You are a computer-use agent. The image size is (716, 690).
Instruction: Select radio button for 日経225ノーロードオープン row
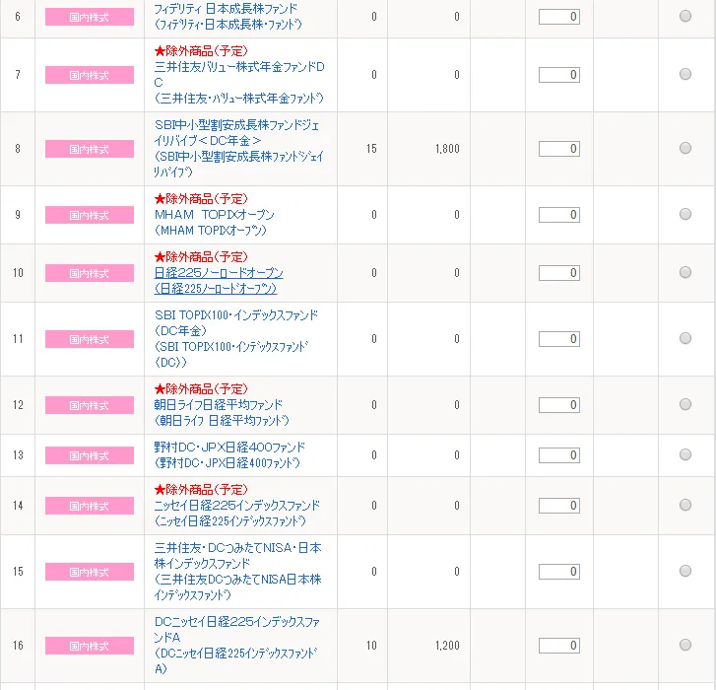685,273
